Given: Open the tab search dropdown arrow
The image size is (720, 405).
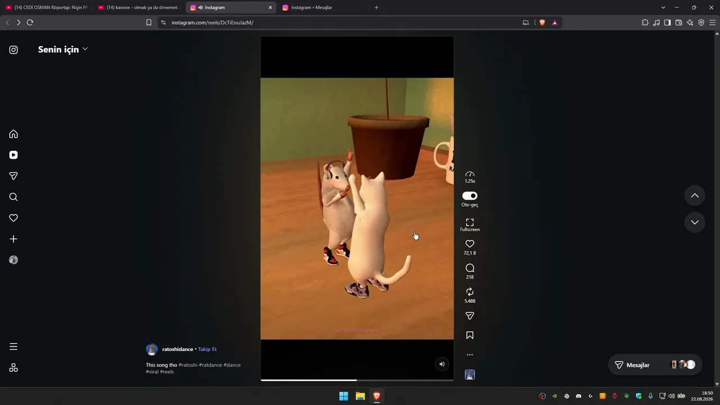Looking at the screenshot, I should [x=663, y=7].
